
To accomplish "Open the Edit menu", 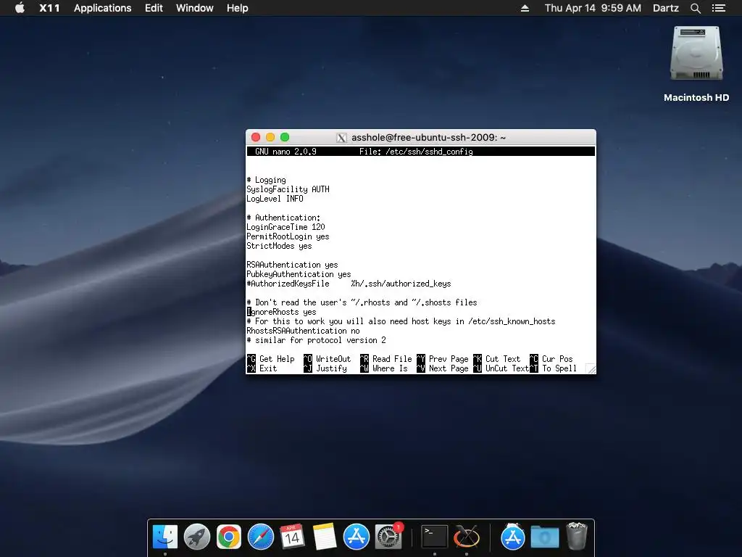I will [x=154, y=8].
